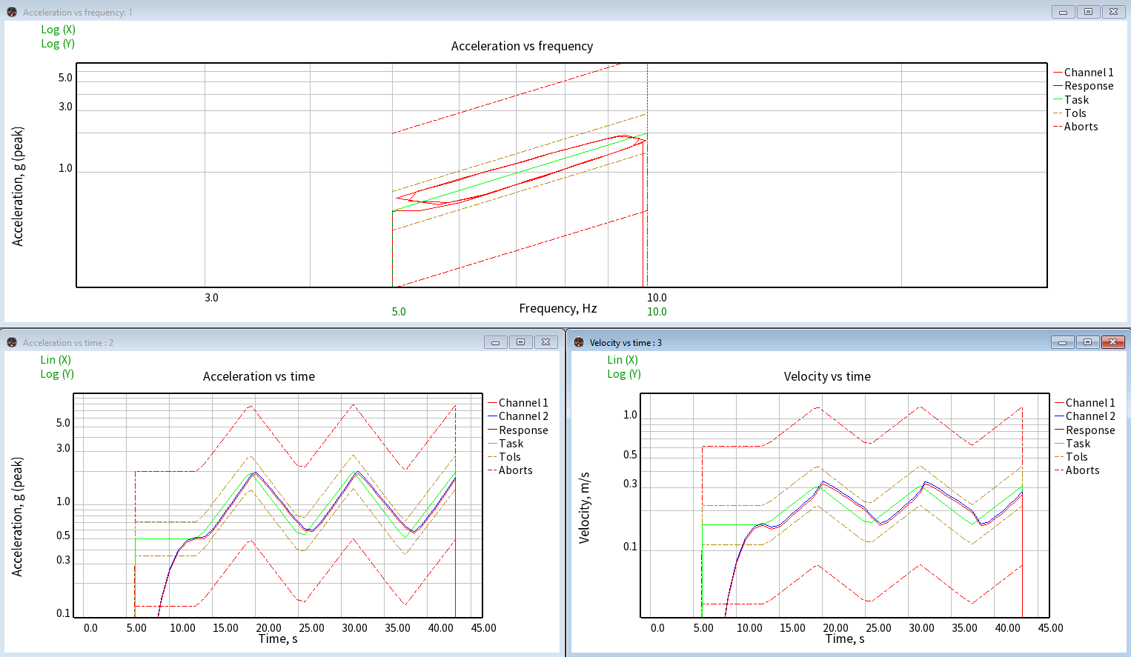
Task: Select Aborts legend in Acceleration vs time
Action: pos(511,470)
